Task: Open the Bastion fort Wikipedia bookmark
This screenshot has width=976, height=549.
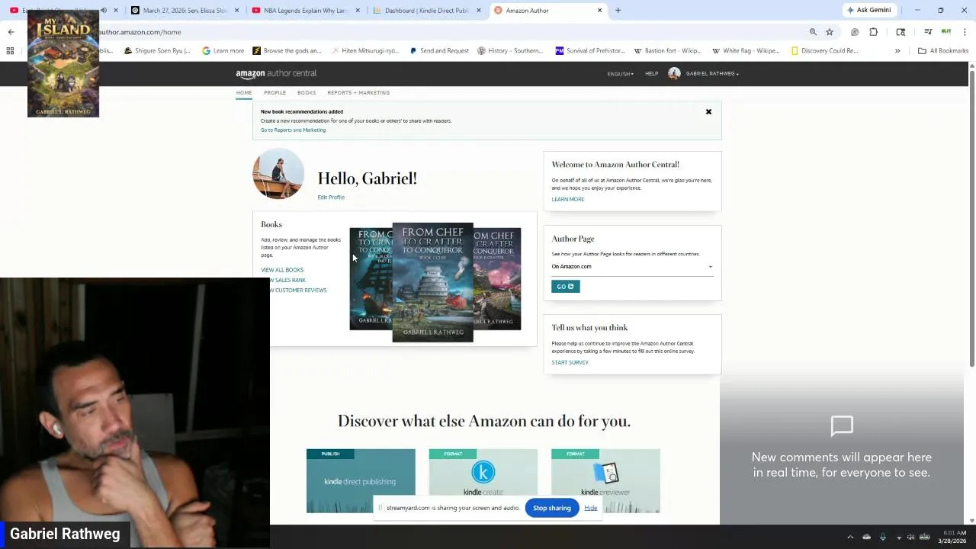Action: [x=666, y=51]
